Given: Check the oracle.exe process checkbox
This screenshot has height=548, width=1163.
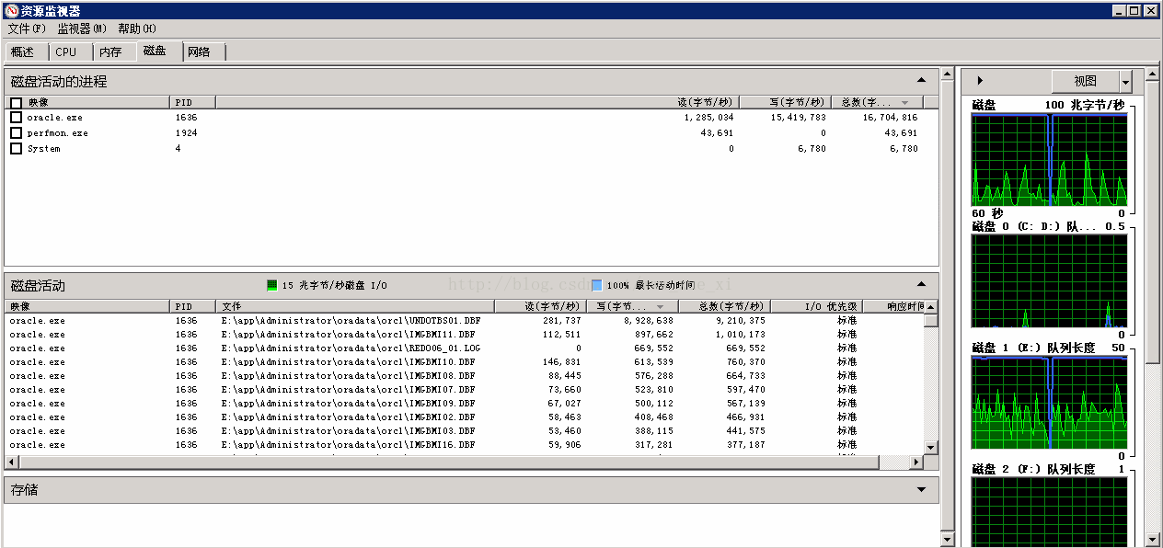Looking at the screenshot, I should point(16,118).
